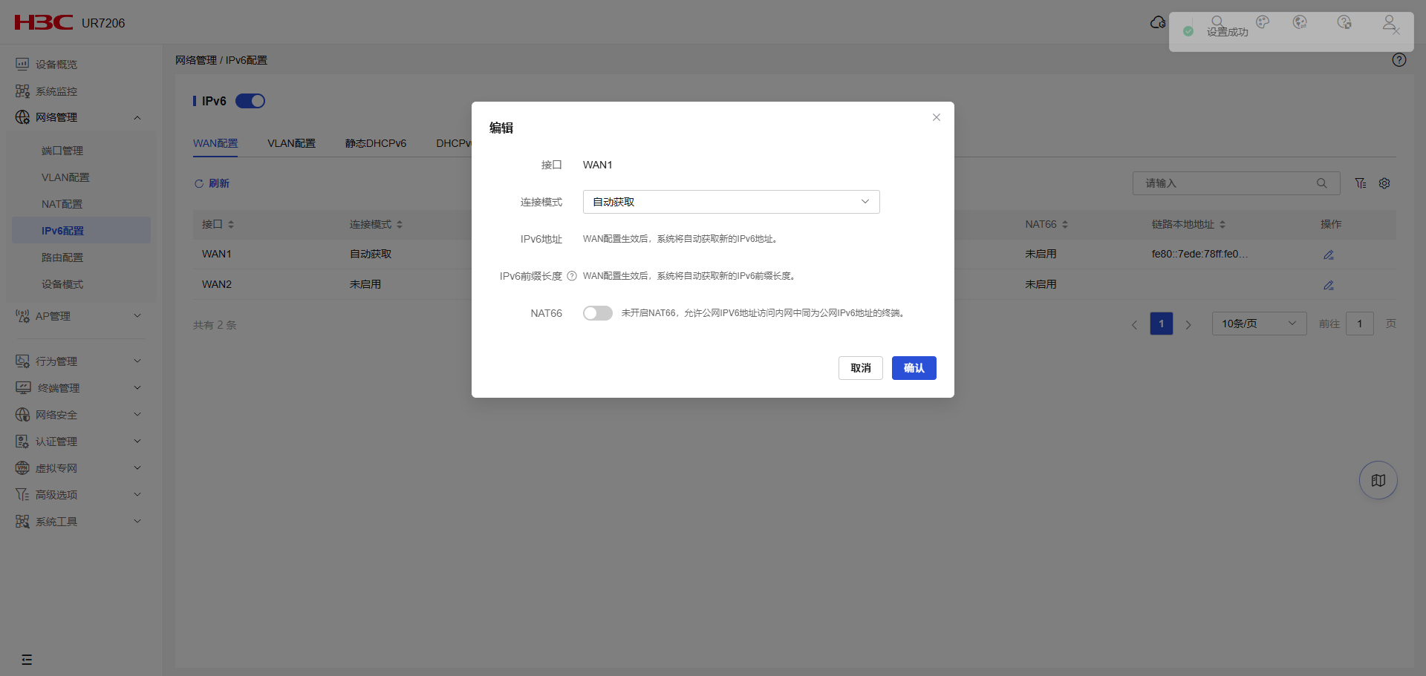Viewport: 1426px width, 676px height.
Task: Click the 请输入 search field
Action: click(1225, 183)
